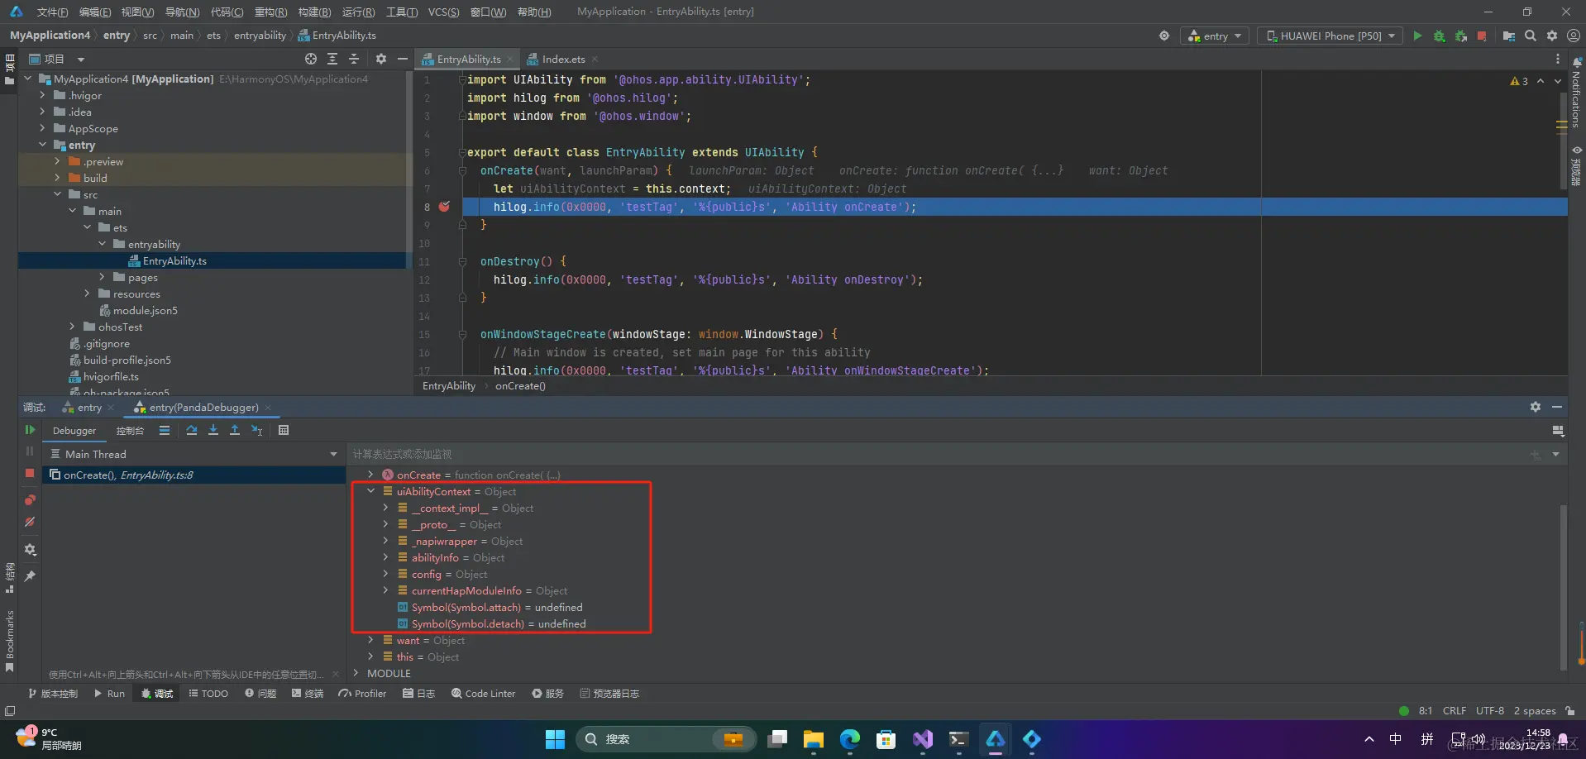Expand the abilityInfo object node

[385, 557]
